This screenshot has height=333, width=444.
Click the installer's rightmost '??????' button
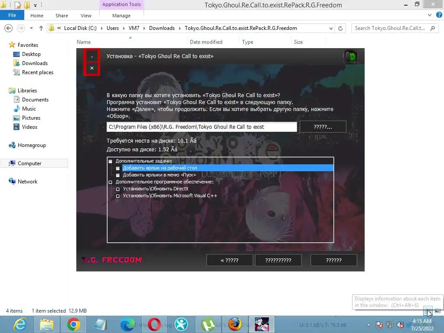333,260
